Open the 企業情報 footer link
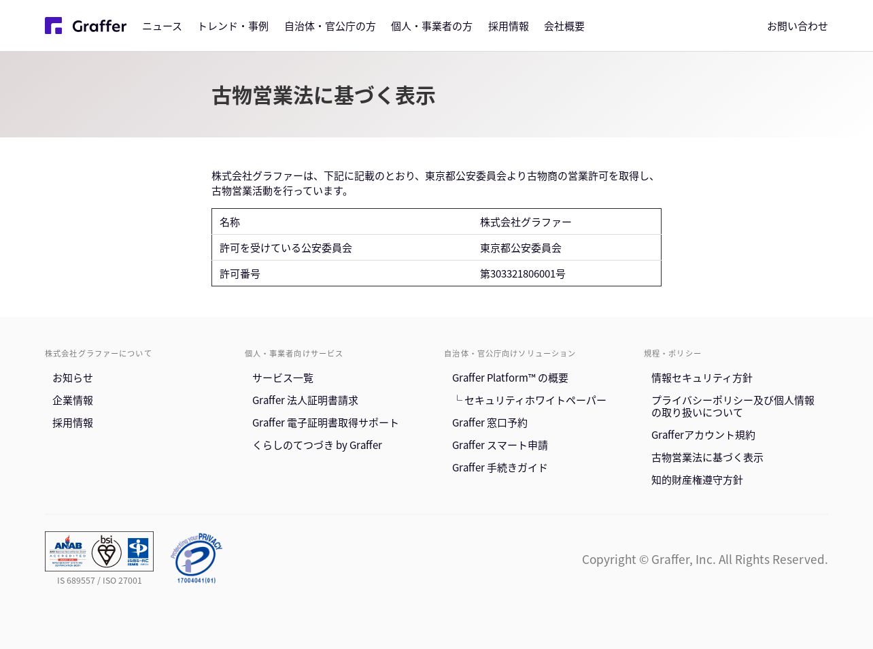The image size is (873, 649). pos(73,400)
